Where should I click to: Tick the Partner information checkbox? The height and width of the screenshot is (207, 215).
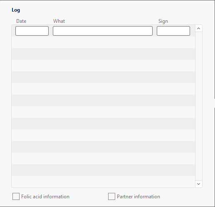[111, 197]
